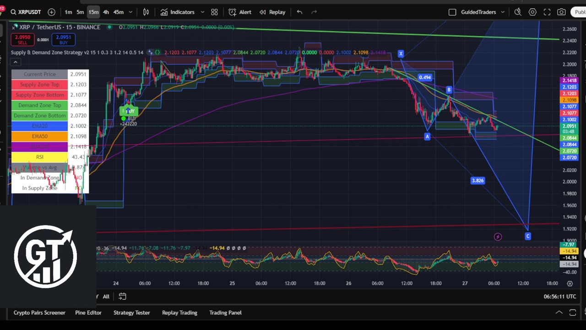Select the A harmonic pattern point

[427, 137]
